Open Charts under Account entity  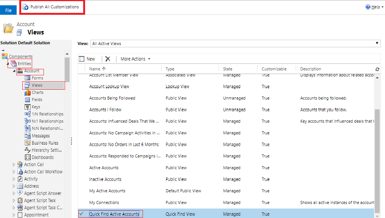point(37,92)
